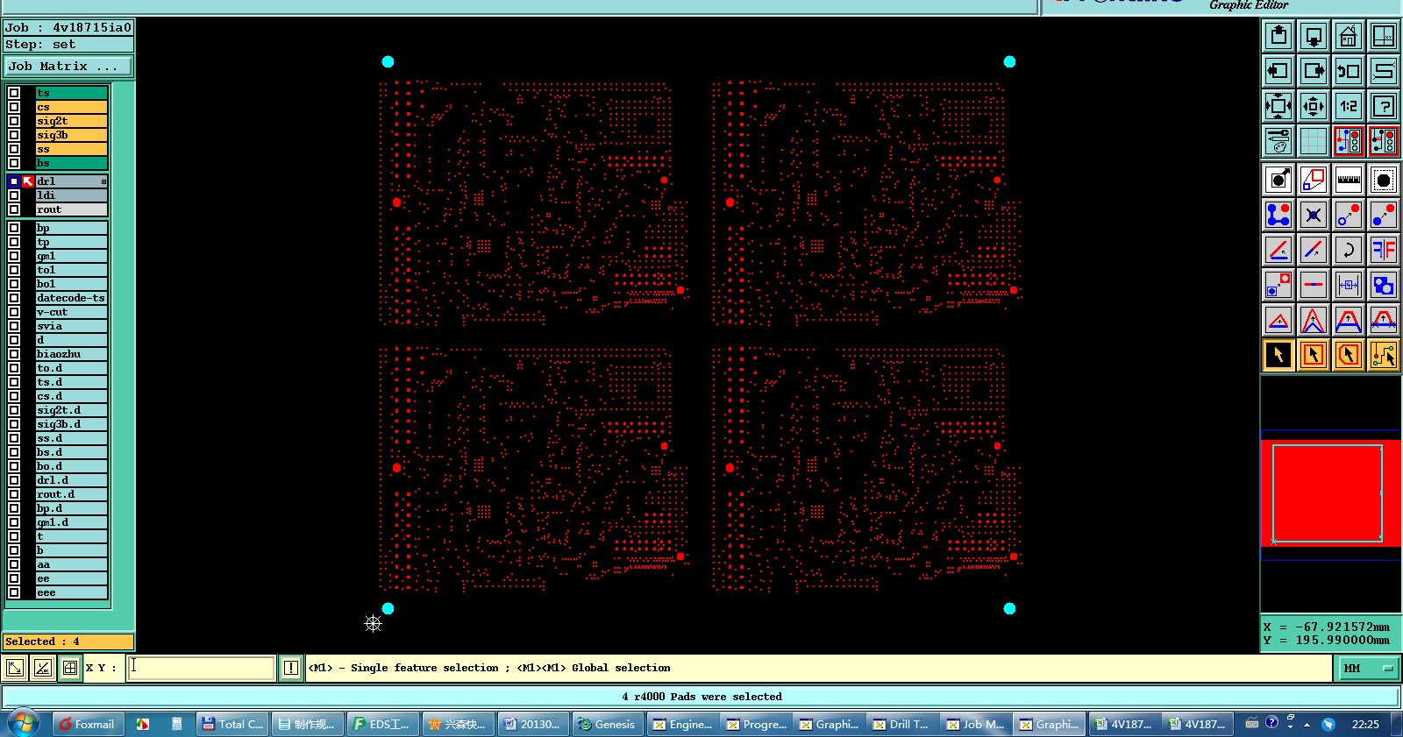Open the MM units dropdown
This screenshot has height=737, width=1403.
tap(1366, 668)
